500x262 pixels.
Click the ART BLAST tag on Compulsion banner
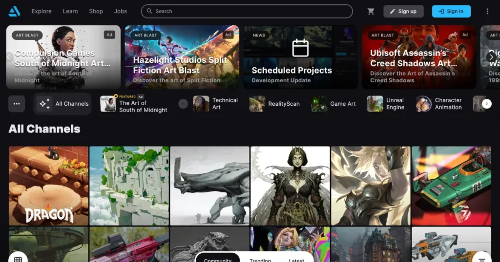point(27,35)
